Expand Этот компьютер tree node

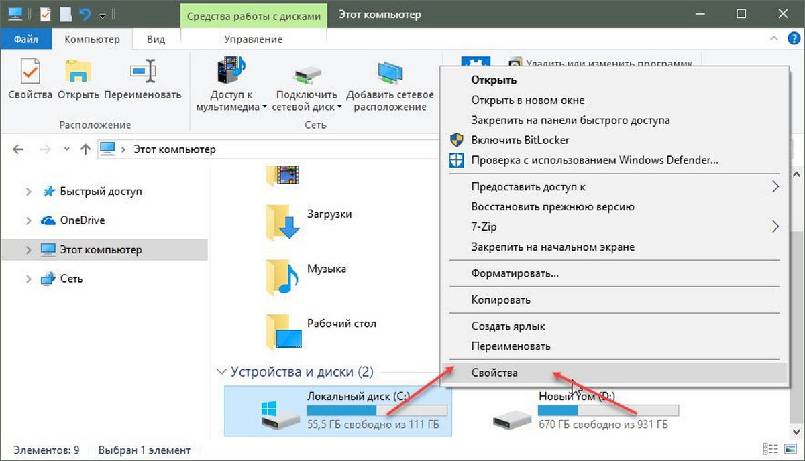pos(28,250)
